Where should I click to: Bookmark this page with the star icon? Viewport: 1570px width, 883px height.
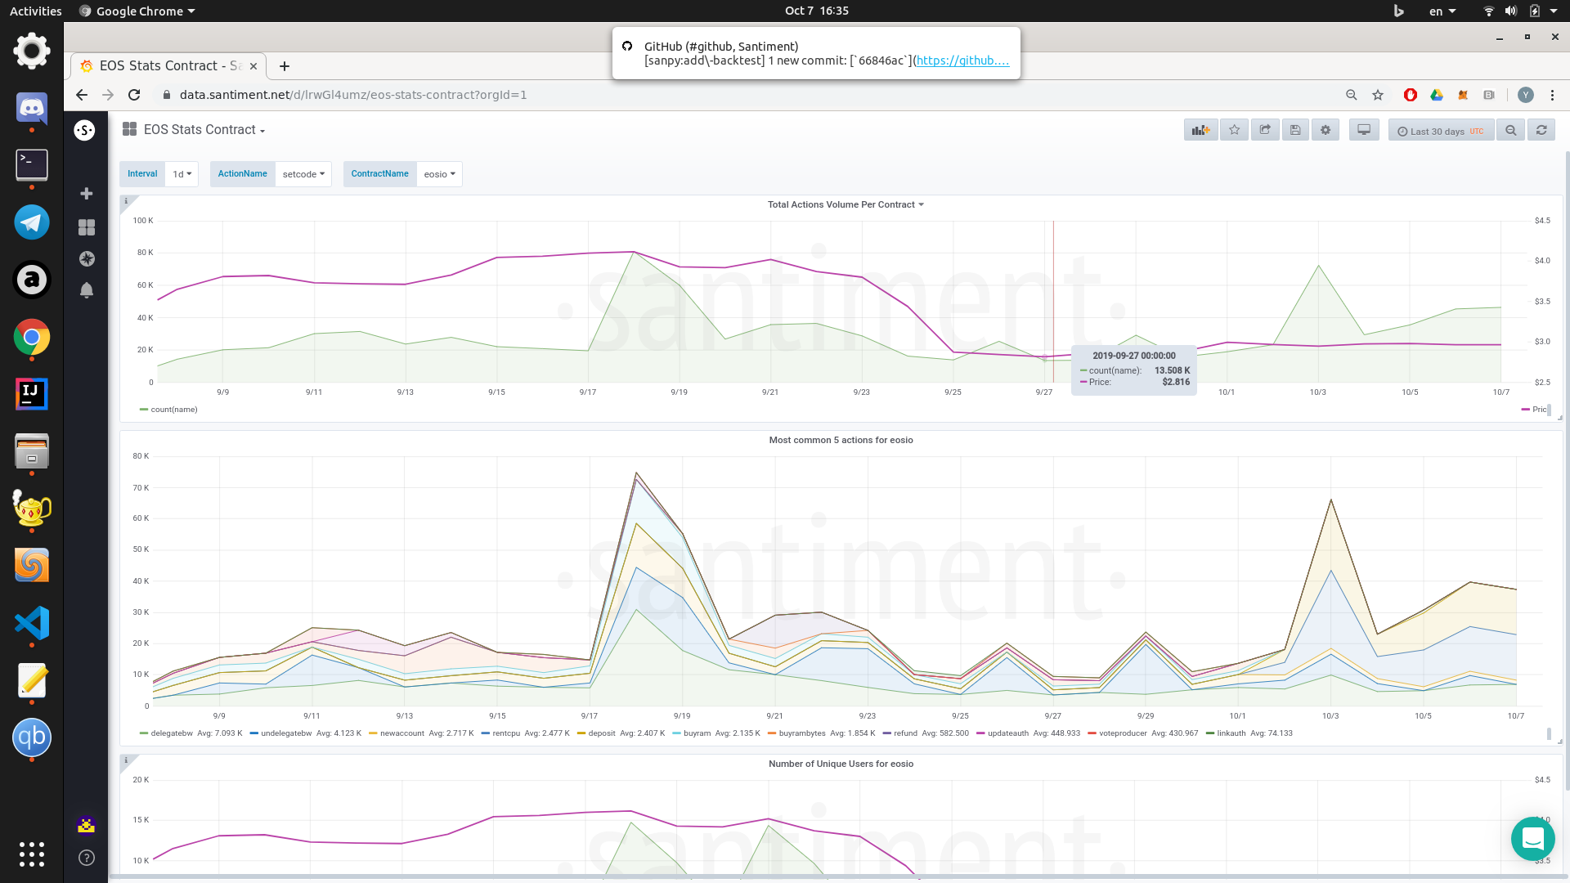pyautogui.click(x=1378, y=95)
